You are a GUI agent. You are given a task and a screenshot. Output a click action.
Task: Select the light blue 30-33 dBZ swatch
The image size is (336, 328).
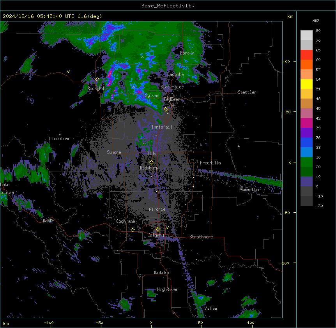(x=306, y=152)
